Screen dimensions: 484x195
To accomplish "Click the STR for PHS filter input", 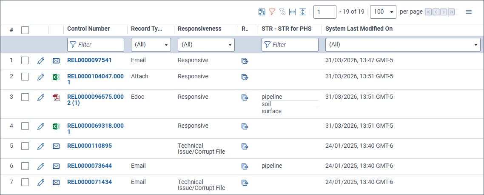I will 290,45.
